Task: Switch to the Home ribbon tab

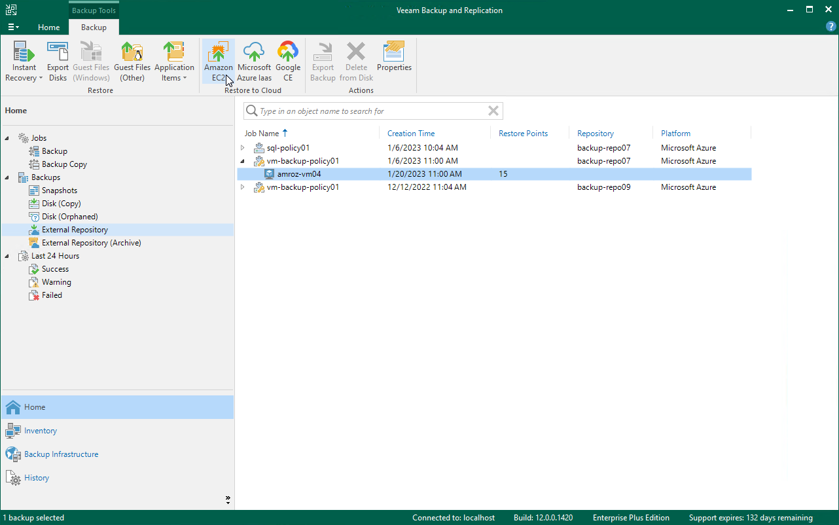Action: pyautogui.click(x=48, y=27)
